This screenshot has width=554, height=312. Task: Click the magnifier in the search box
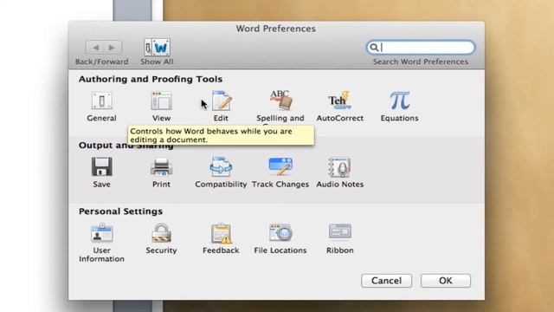[374, 48]
